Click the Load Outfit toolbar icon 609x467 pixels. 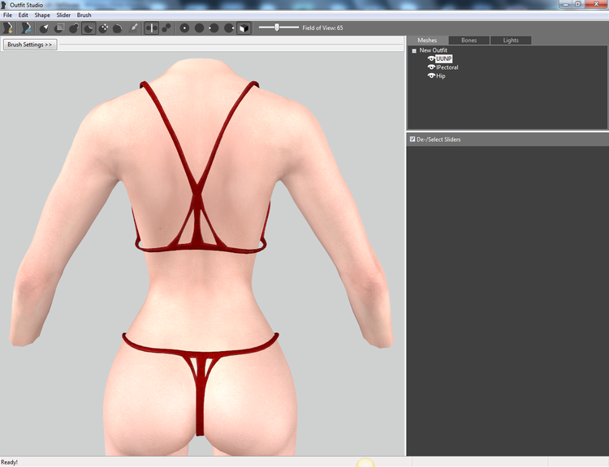tap(26, 28)
